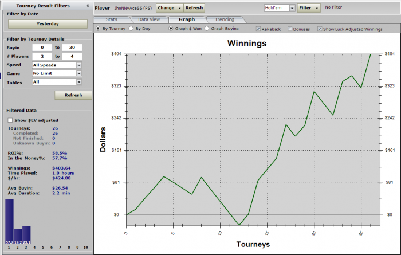This screenshot has width=401, height=255.
Task: Toggle the Rakeback checkbox
Action: coord(258,29)
